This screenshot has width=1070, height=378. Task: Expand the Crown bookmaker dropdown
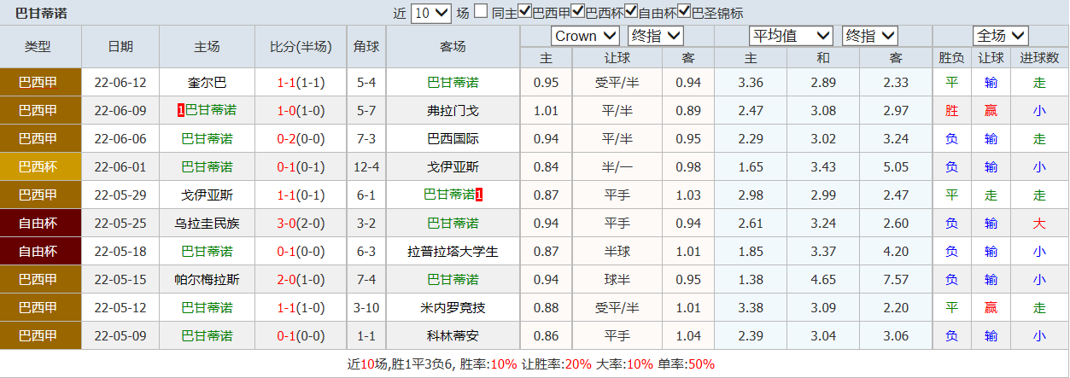pos(585,36)
